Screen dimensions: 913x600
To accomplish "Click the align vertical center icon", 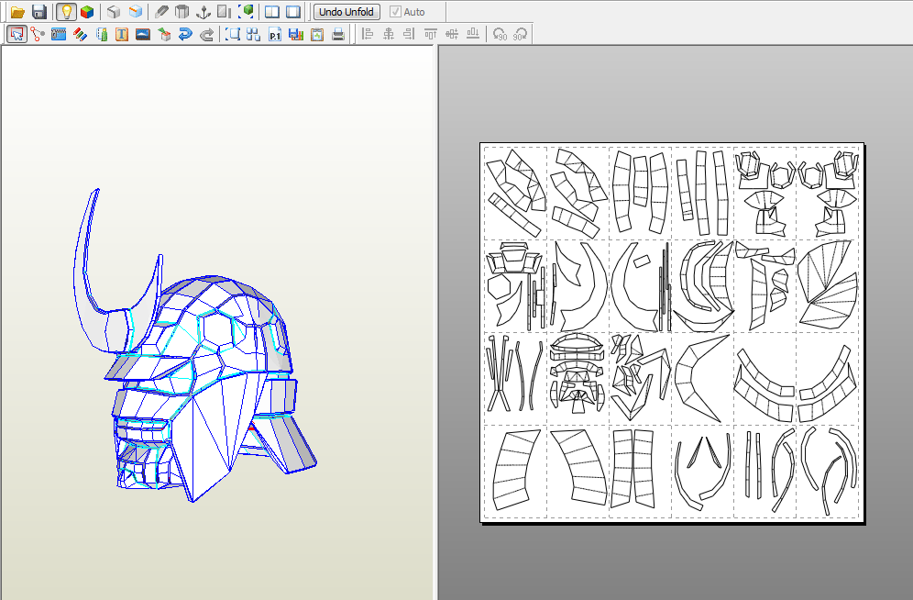I will [x=452, y=34].
